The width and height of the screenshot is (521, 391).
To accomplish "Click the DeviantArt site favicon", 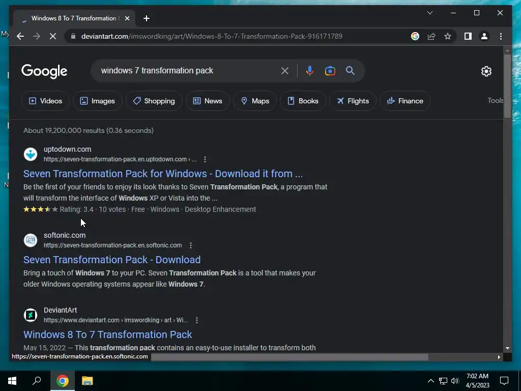I will coord(31,315).
